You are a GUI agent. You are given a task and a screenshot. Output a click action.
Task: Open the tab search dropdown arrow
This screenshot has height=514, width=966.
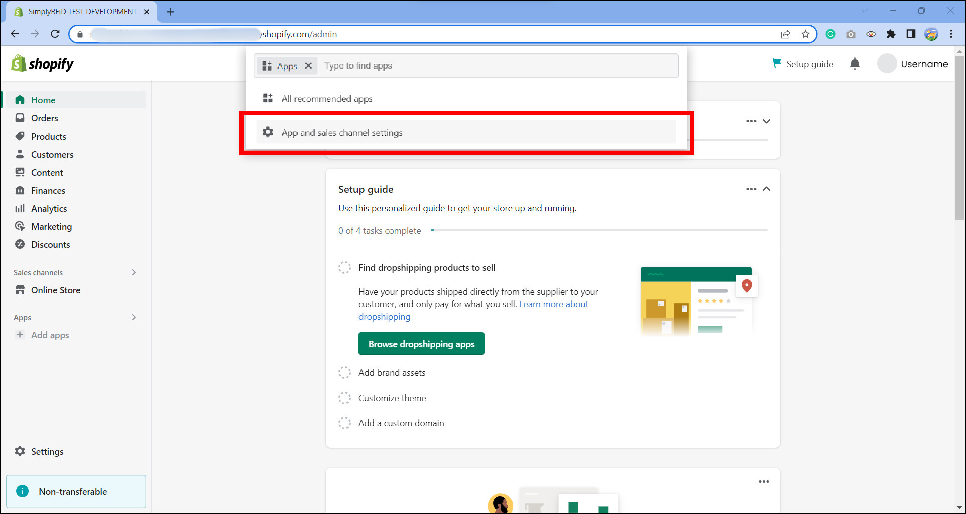pos(864,11)
